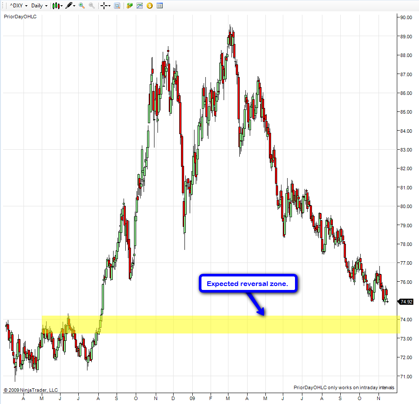Image resolution: width=419 pixels, height=404 pixels.
Task: Expand the crosshair cursor dropdown arrow
Action: (x=110, y=6)
